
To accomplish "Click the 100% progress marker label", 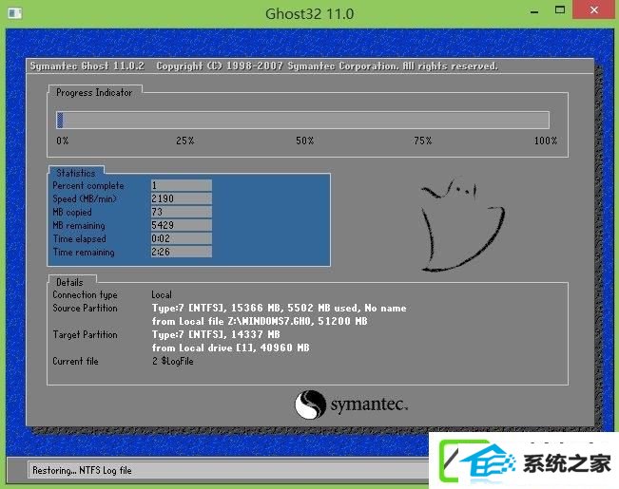I will (x=546, y=141).
